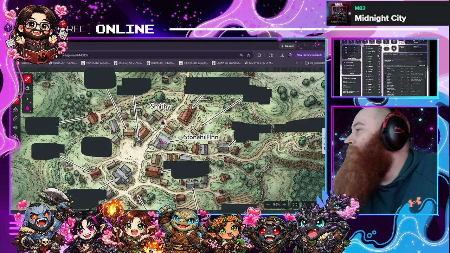The width and height of the screenshot is (450, 253).
Task: Click the M83 album art thumbnail
Action: (x=339, y=13)
